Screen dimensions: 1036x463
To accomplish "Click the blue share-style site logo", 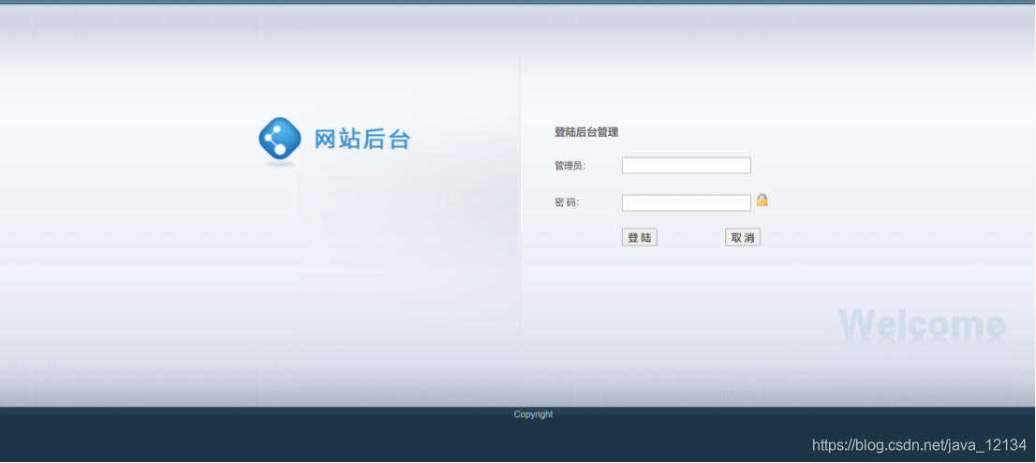I will click(279, 140).
